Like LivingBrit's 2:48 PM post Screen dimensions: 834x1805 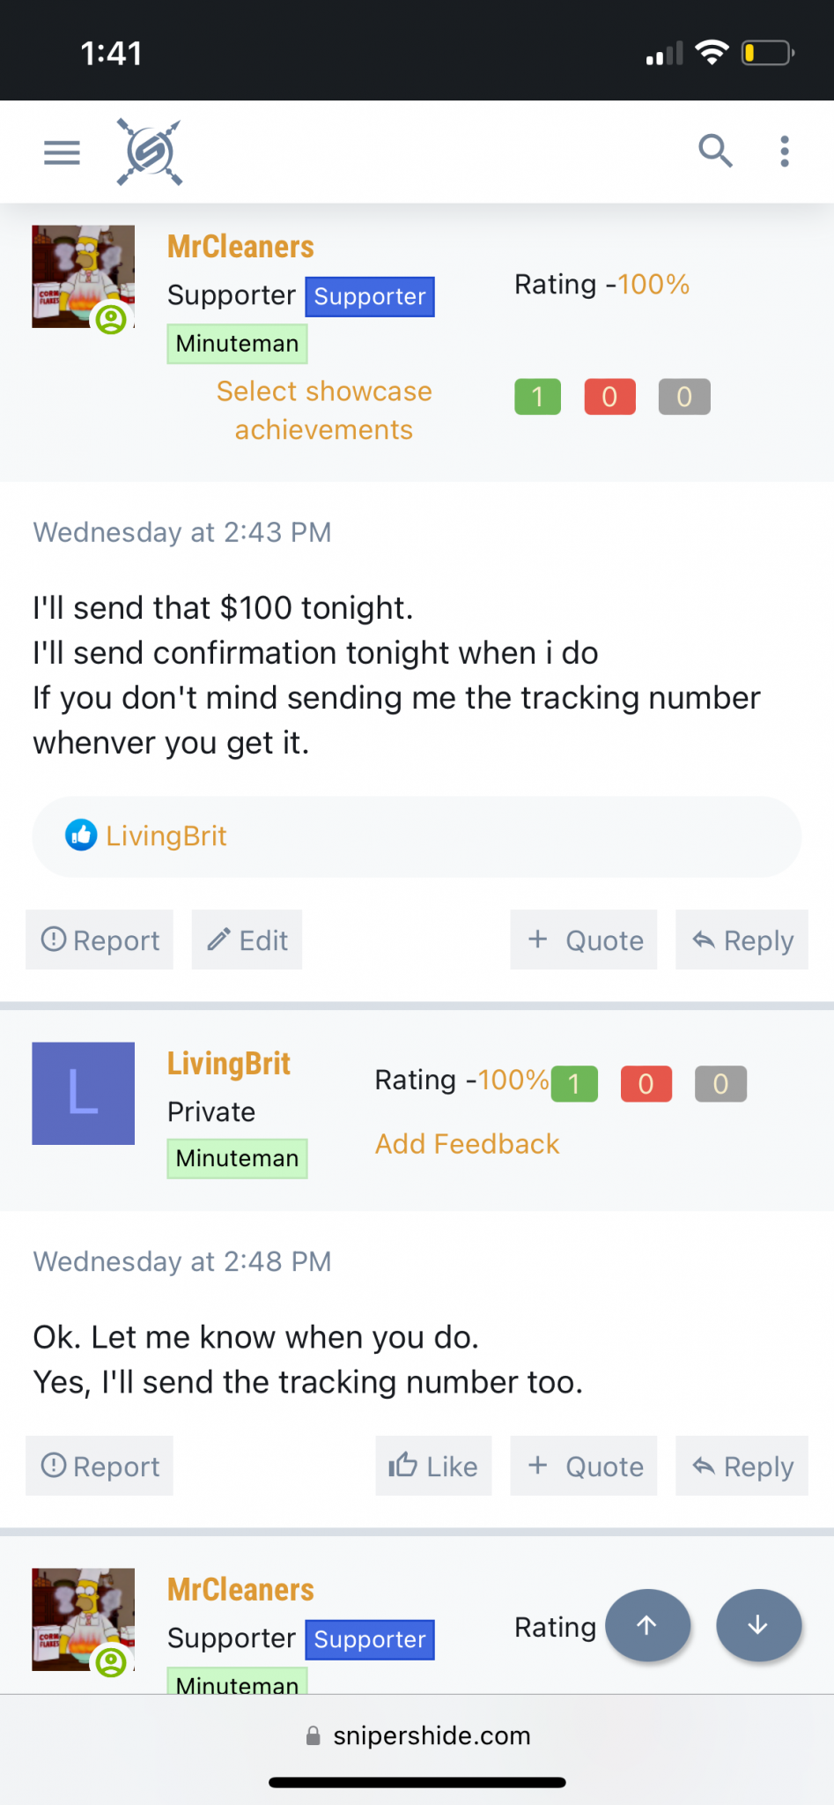click(433, 1467)
